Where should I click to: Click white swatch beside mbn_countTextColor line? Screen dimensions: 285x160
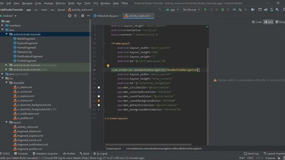coord(99,96)
